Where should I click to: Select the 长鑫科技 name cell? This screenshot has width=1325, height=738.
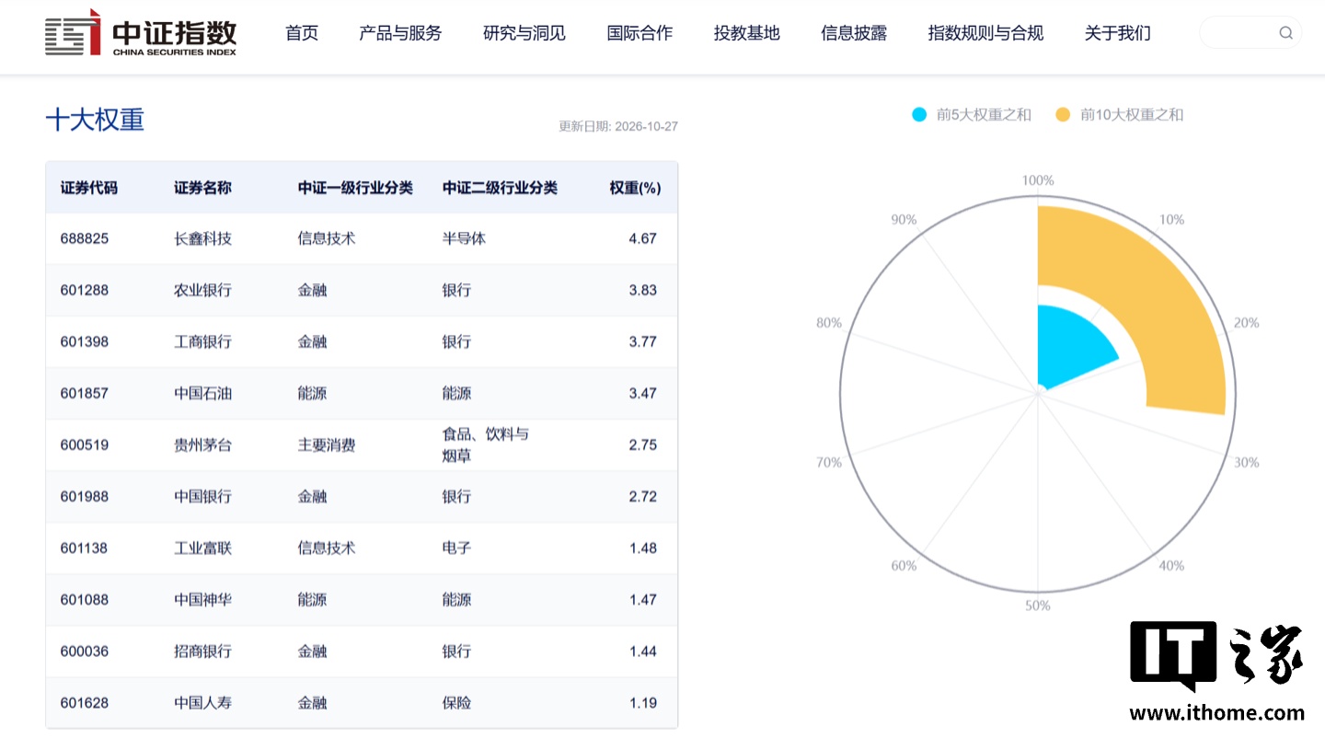tap(202, 238)
